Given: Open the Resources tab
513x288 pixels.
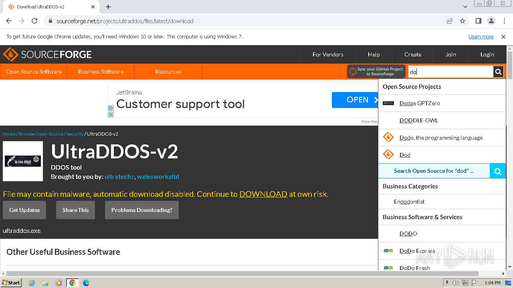Looking at the screenshot, I should coord(168,72).
